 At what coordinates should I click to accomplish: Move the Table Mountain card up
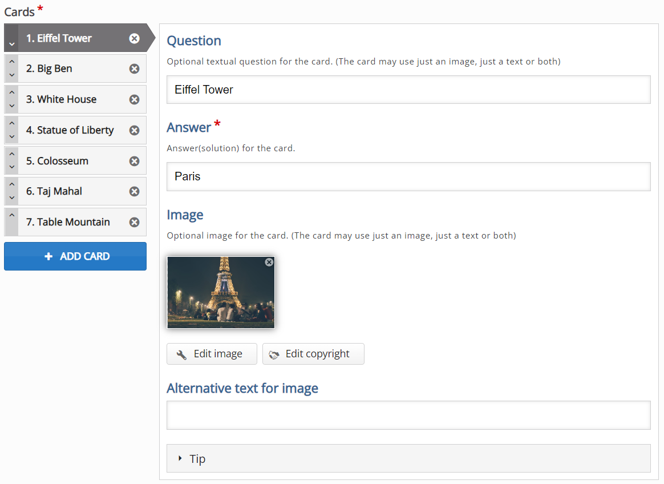point(12,215)
